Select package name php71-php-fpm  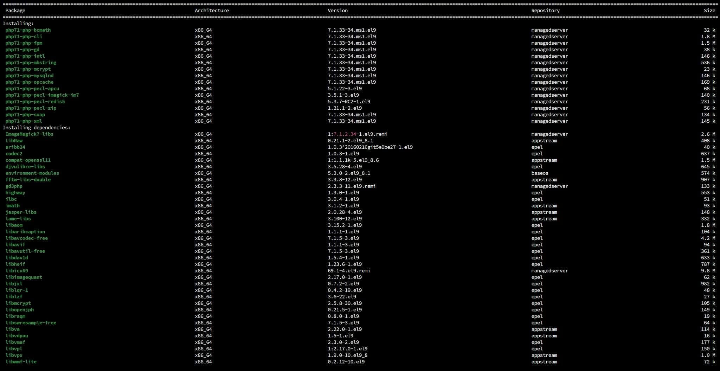click(x=24, y=43)
